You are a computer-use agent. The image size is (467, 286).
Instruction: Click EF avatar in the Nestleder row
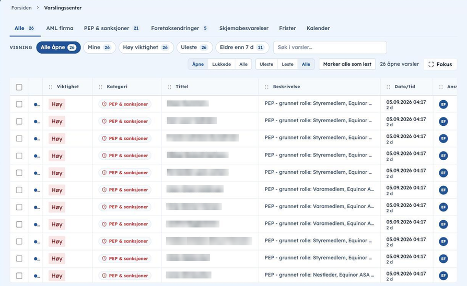[443, 276]
